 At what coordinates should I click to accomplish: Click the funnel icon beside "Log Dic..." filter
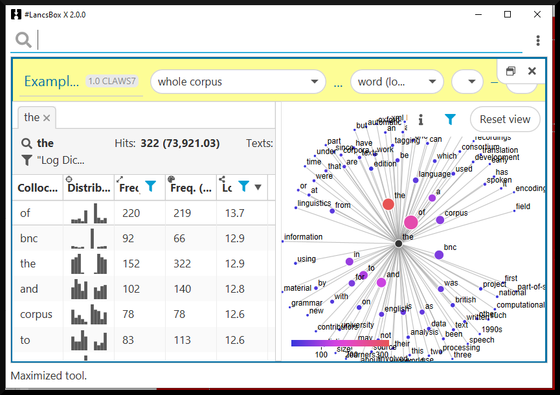27,160
